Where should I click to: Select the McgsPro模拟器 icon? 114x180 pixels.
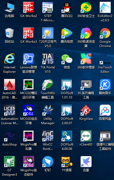tap(29, 136)
